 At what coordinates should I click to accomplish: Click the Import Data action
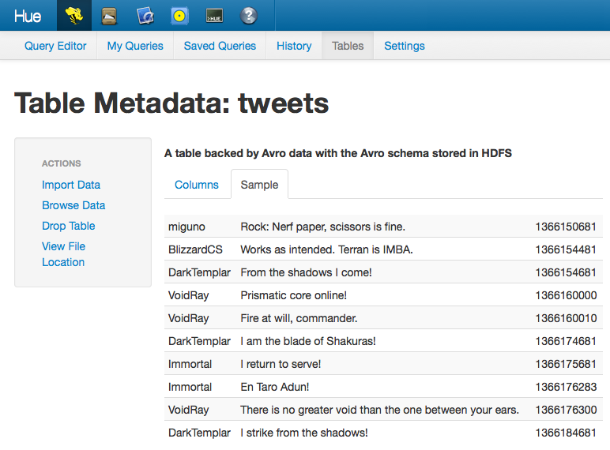pos(71,185)
